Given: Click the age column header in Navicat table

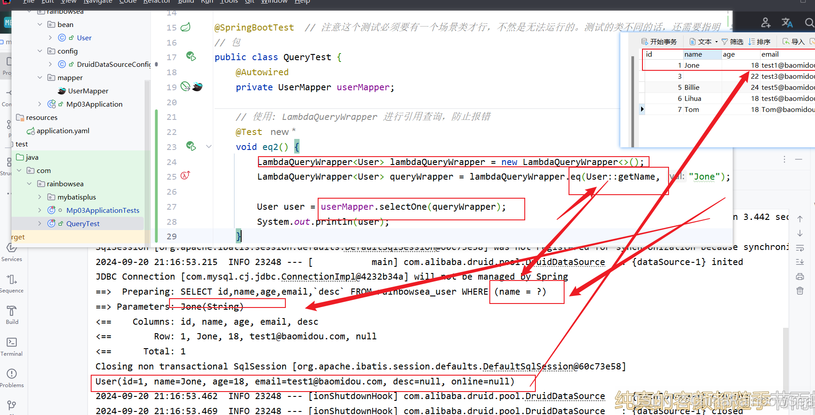Looking at the screenshot, I should tap(741, 54).
